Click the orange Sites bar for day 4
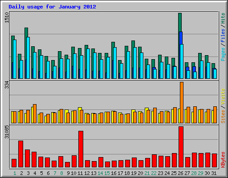 (x=35, y=113)
